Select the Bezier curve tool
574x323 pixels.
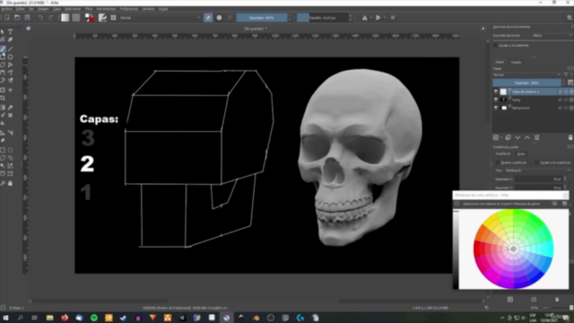3,73
